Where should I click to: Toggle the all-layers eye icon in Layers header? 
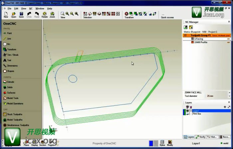[x=187, y=107]
